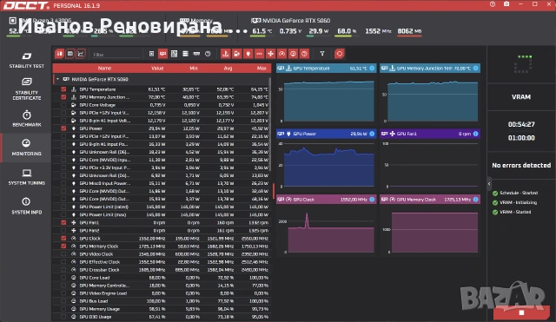Show info for GPU Memory Junction graph
The height and width of the screenshot is (322, 556).
click(475, 68)
